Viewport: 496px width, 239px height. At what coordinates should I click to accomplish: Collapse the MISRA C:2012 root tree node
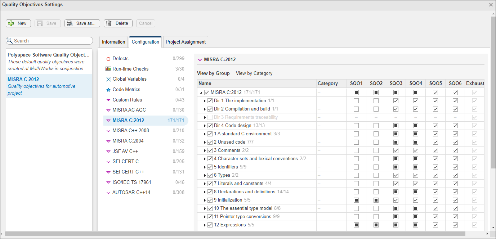[201, 93]
